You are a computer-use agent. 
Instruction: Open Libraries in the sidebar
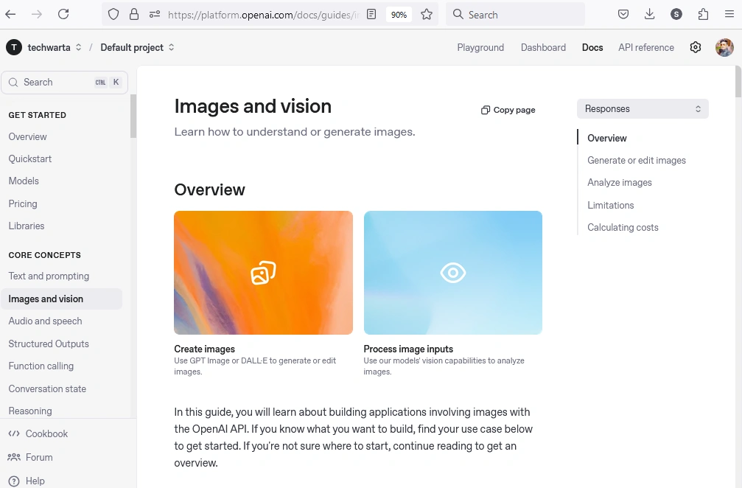click(x=27, y=226)
